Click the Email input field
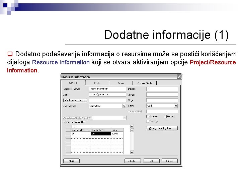 (x=107, y=95)
